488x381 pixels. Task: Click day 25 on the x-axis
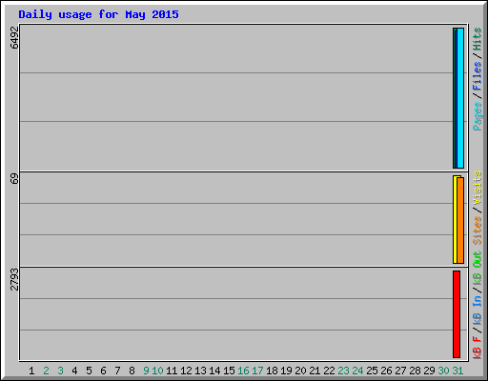(x=372, y=371)
